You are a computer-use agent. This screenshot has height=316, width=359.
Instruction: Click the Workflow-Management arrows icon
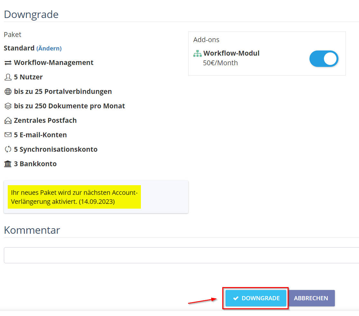(8, 63)
